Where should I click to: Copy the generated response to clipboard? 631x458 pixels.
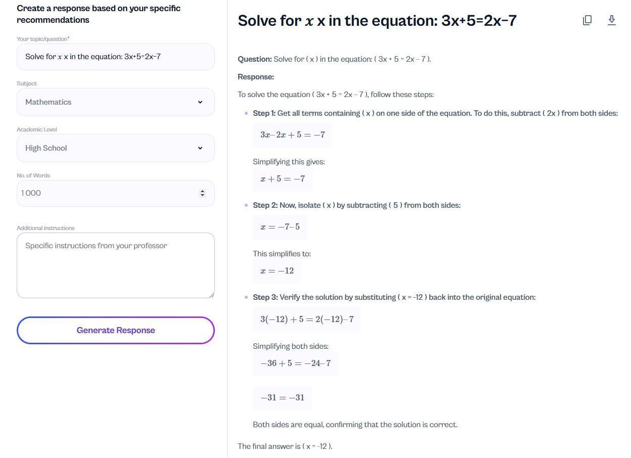[587, 20]
